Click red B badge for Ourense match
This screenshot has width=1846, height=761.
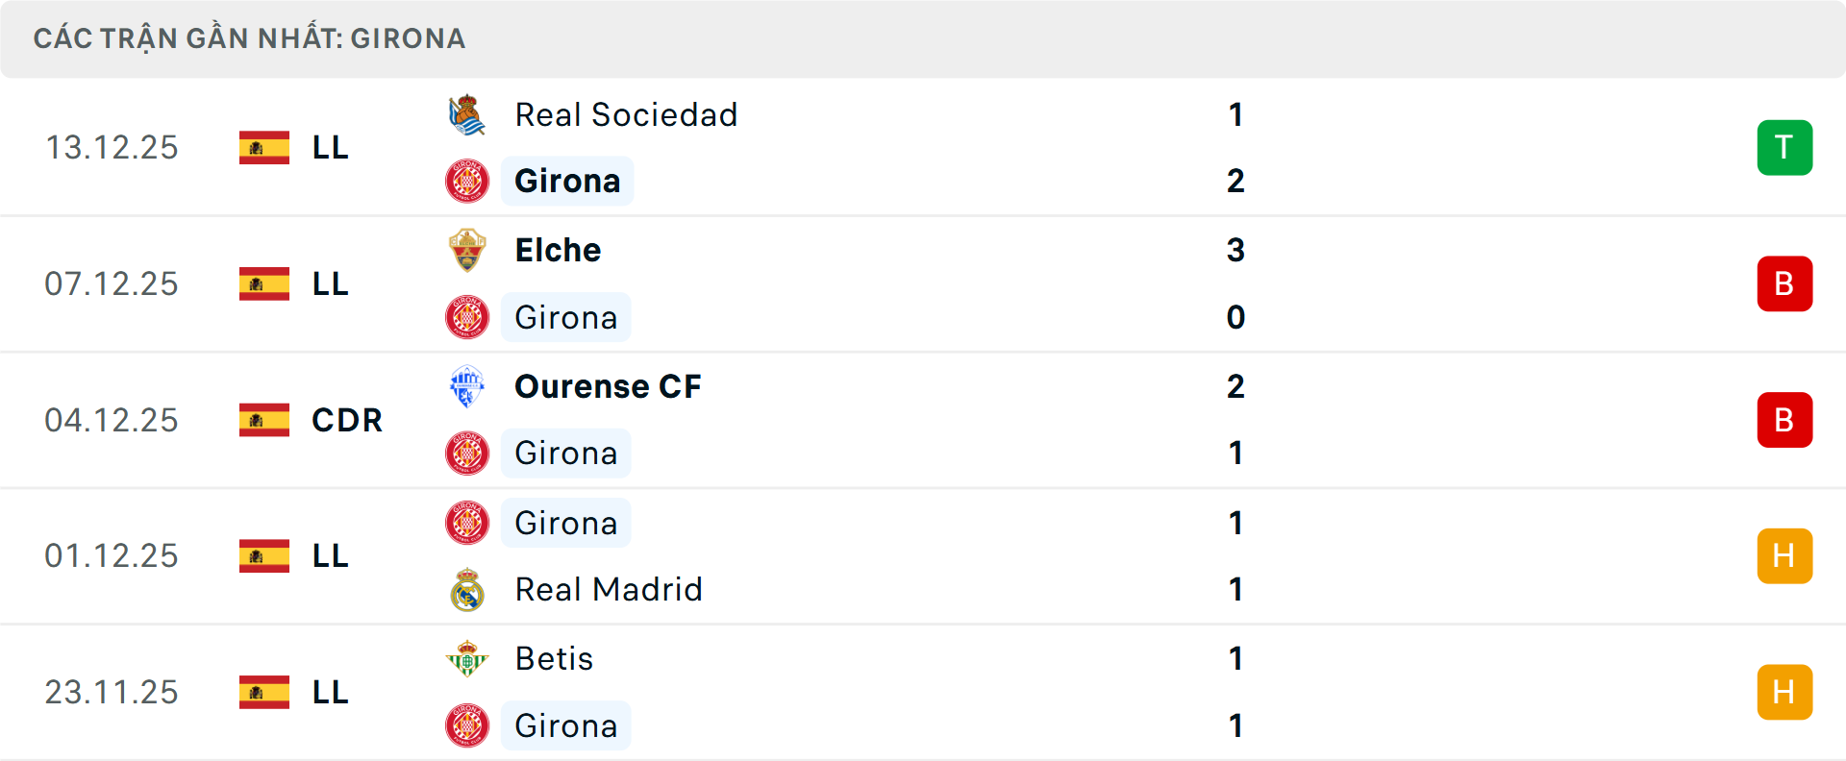tap(1784, 420)
